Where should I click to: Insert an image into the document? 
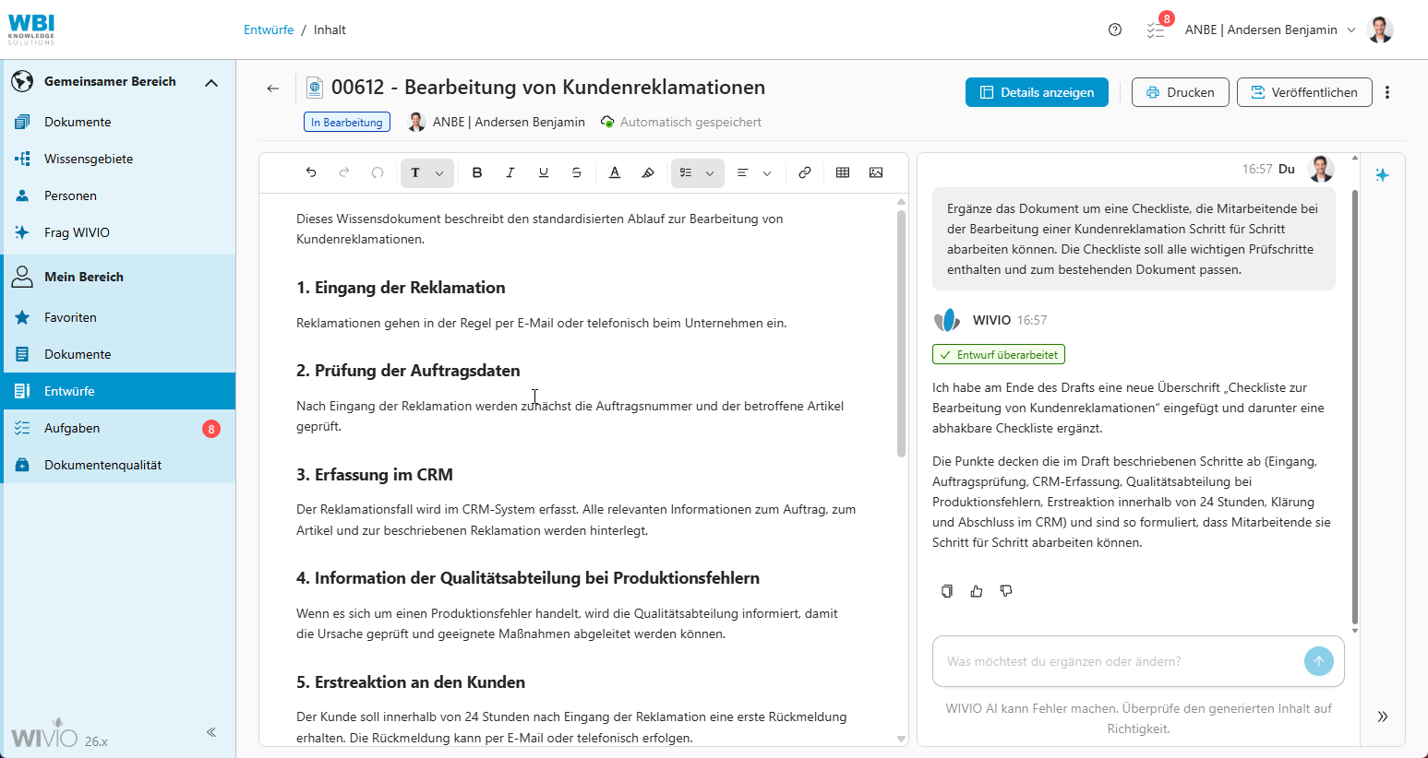click(x=876, y=172)
